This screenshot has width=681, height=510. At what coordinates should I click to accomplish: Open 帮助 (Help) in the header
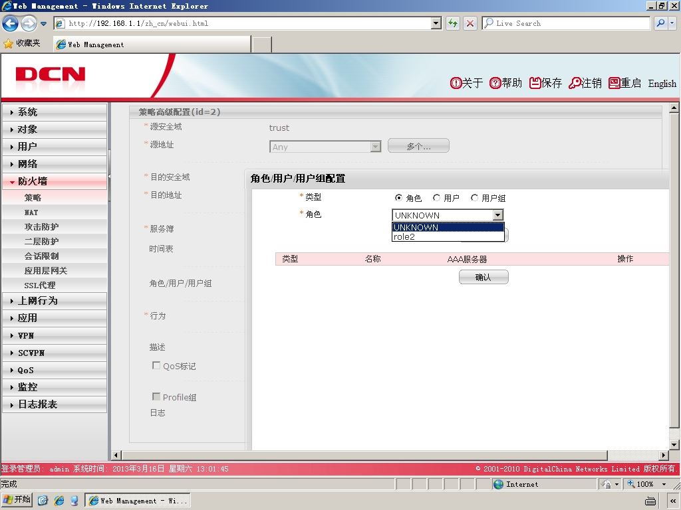[505, 83]
